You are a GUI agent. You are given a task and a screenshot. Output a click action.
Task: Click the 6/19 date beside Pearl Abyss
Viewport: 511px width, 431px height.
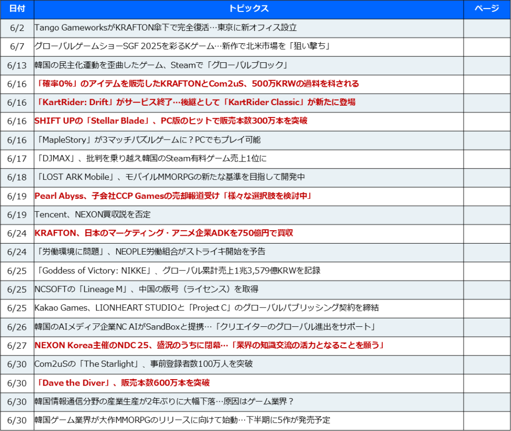(17, 196)
